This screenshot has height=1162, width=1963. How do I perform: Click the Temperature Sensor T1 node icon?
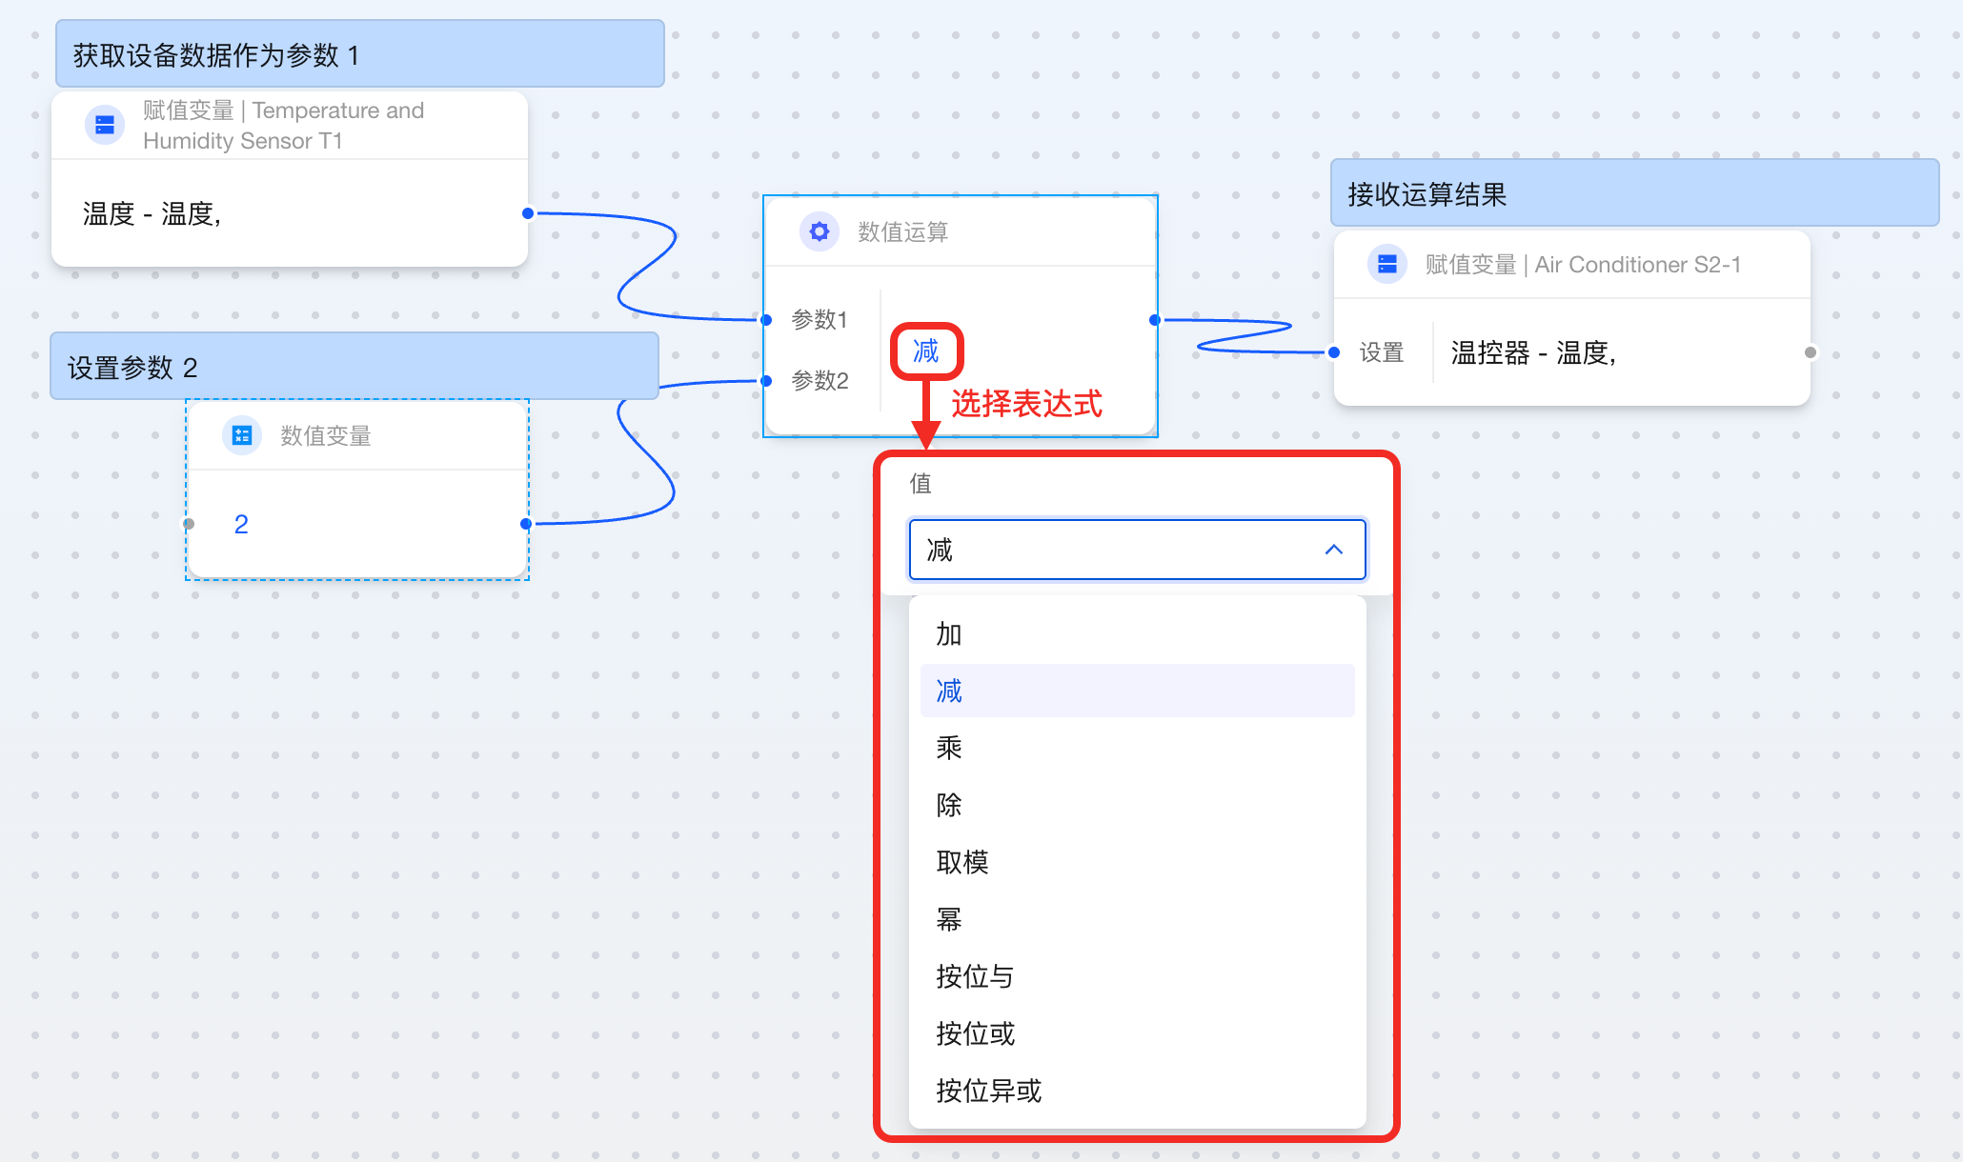click(105, 125)
